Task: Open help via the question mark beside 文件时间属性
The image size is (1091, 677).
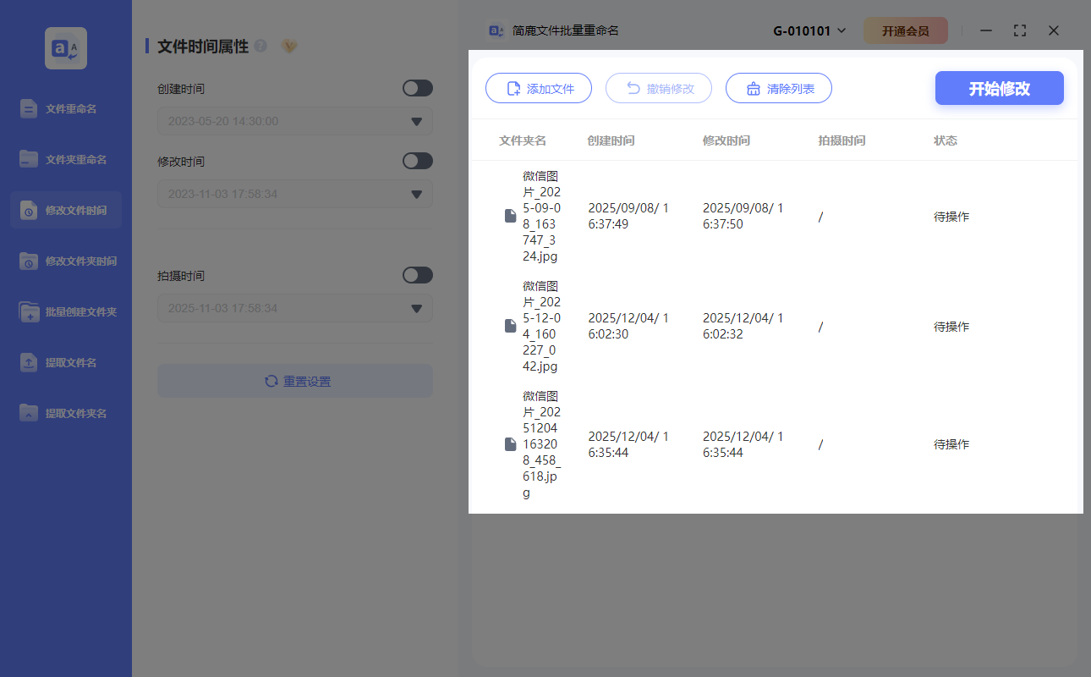Action: [260, 47]
